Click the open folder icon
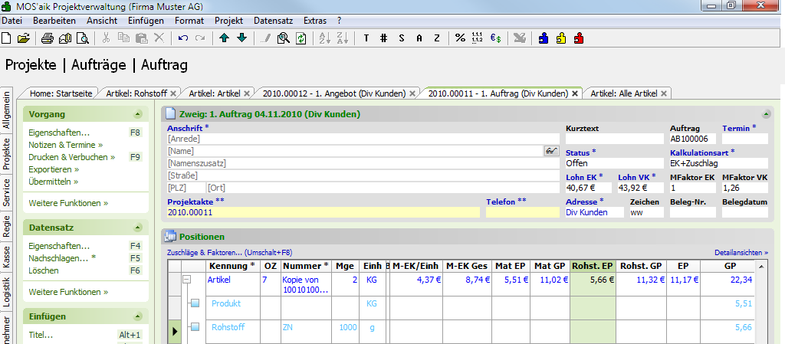785x344 pixels. pos(24,38)
